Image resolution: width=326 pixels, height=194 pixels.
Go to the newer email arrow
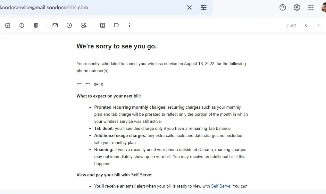(306, 25)
